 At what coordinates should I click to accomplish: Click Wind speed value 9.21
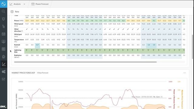(143, 24)
